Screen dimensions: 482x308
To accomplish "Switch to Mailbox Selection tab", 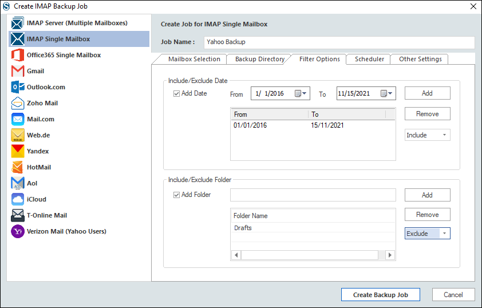I will tap(194, 59).
